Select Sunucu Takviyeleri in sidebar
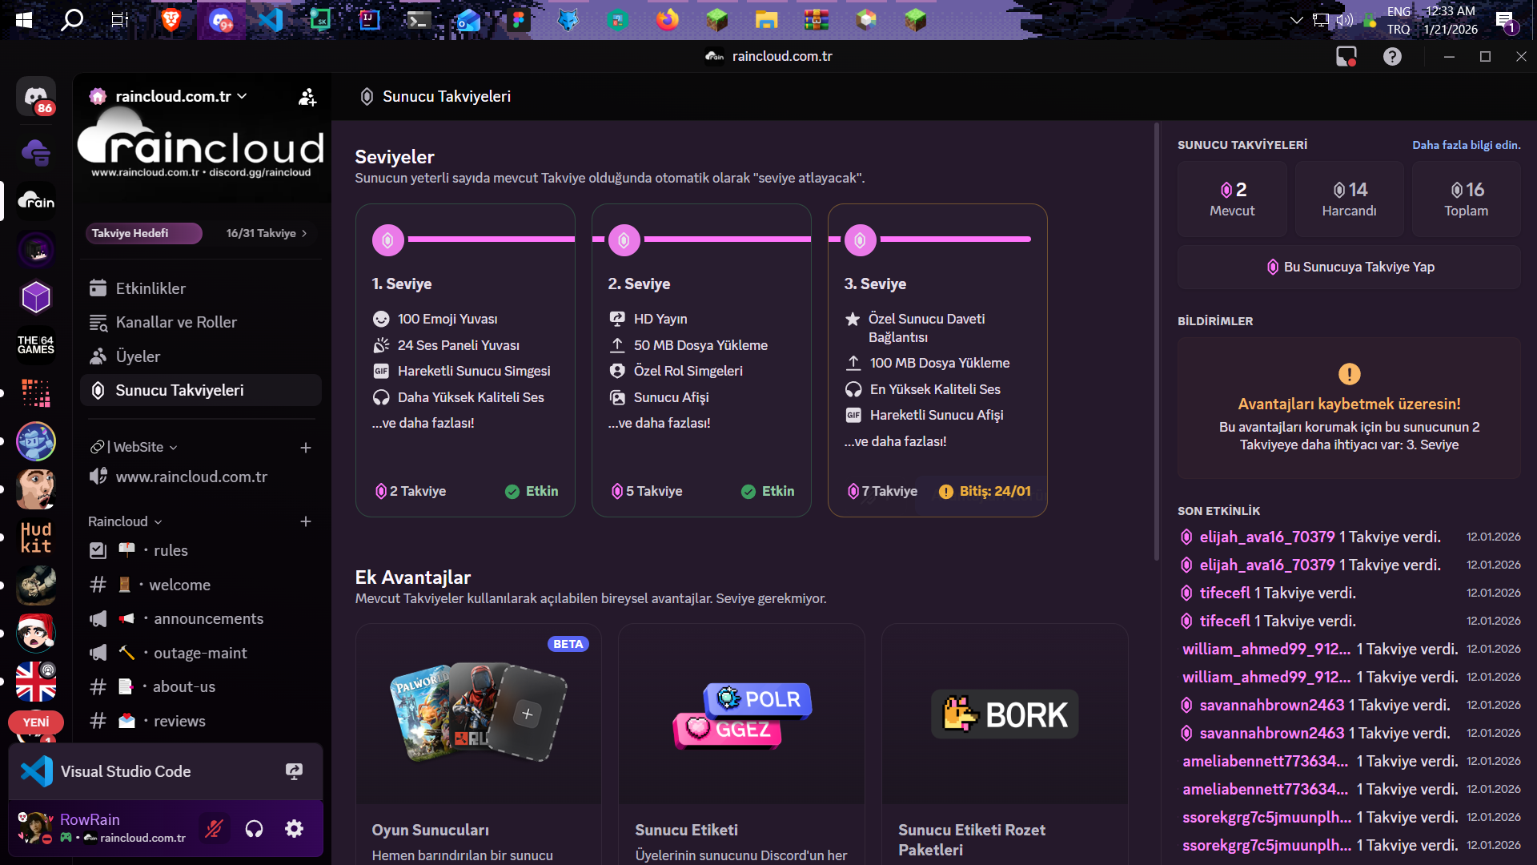Screen dimensions: 1537x865 pyautogui.click(x=201, y=390)
